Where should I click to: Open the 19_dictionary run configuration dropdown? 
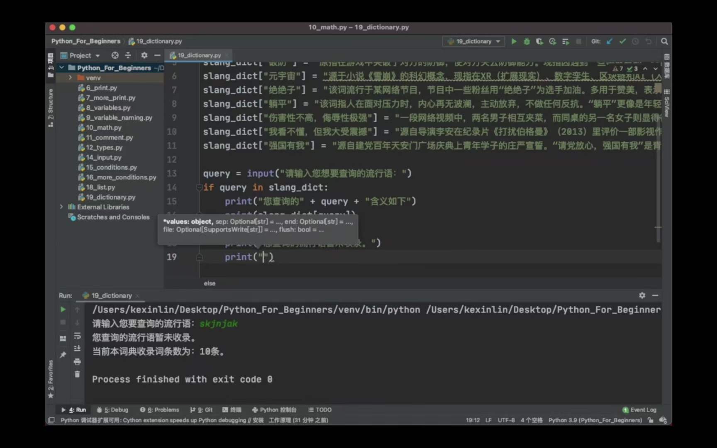point(474,41)
